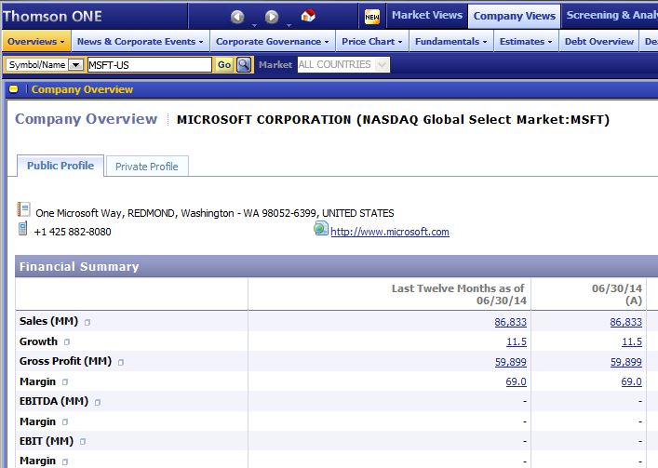658x468 pixels.
Task: Switch to Market Views tab
Action: point(427,16)
